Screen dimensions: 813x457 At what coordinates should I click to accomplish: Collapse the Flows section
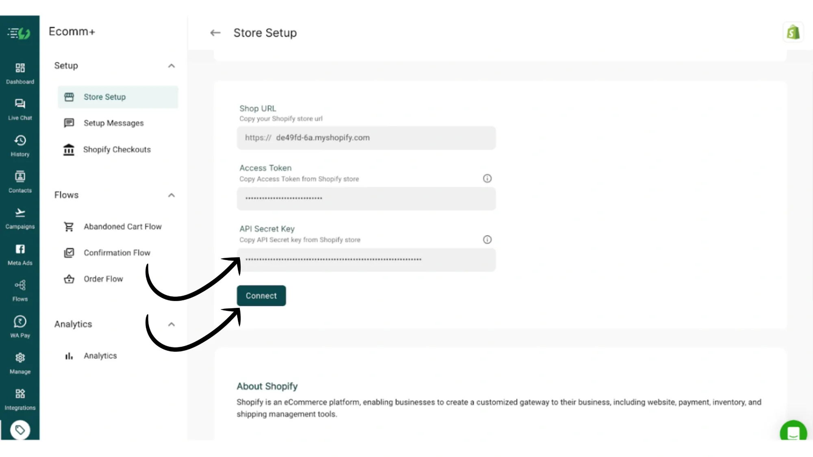(x=172, y=195)
